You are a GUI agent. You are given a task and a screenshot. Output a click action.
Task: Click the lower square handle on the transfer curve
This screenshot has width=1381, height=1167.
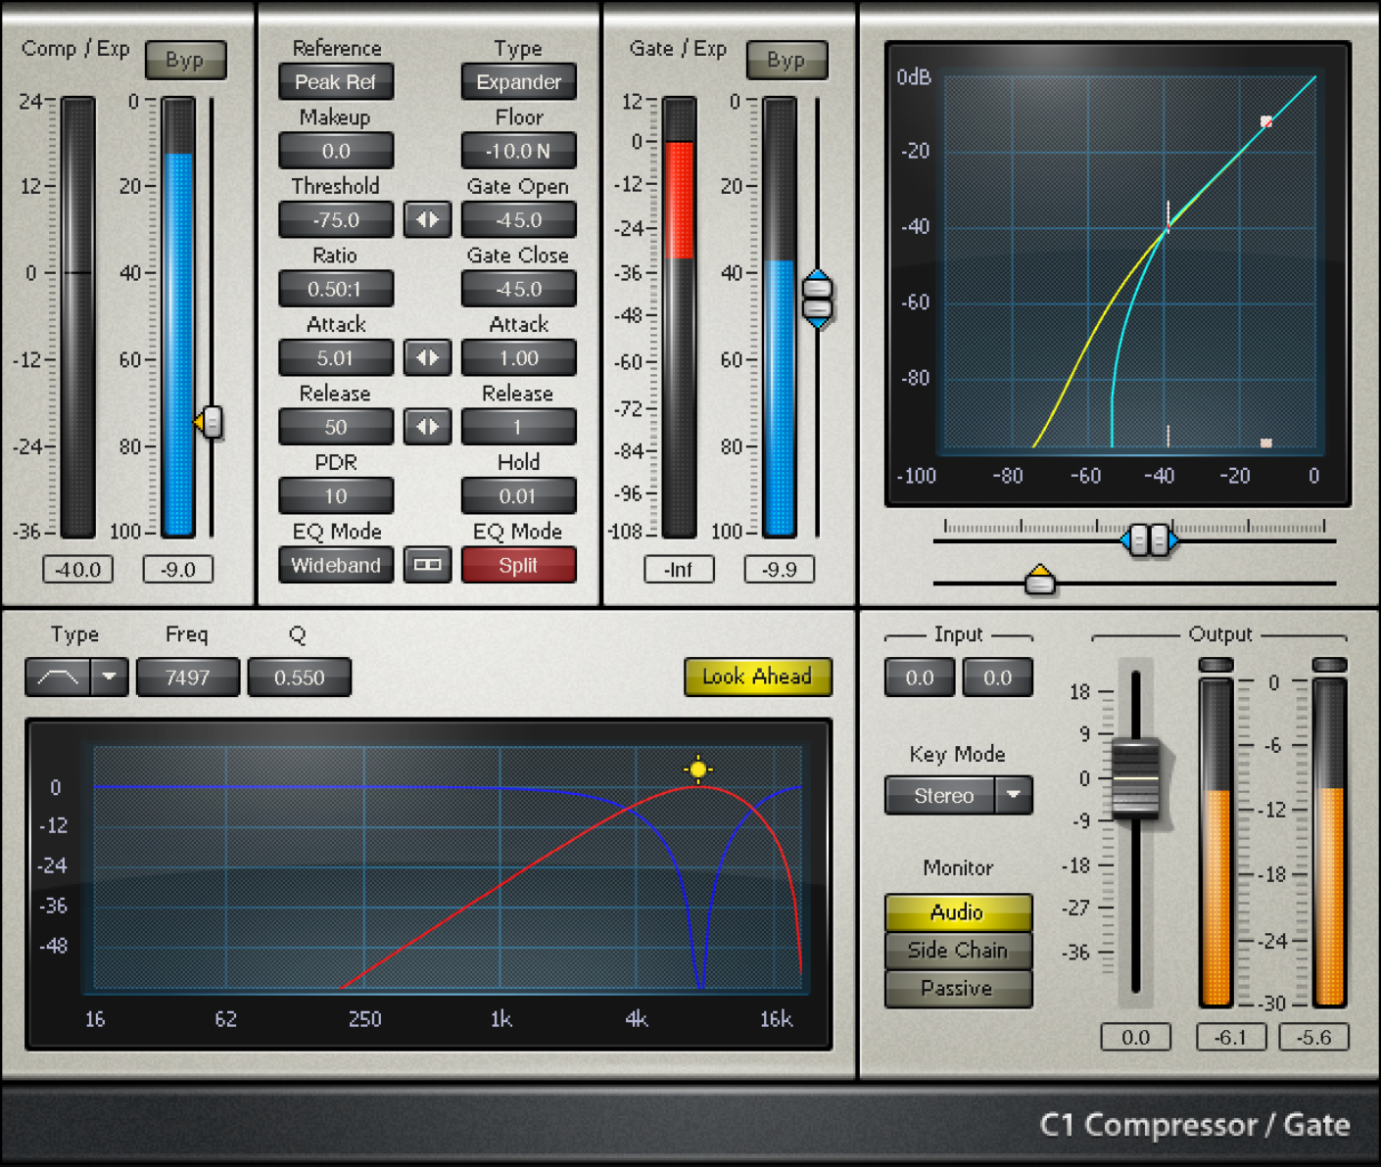(1266, 443)
